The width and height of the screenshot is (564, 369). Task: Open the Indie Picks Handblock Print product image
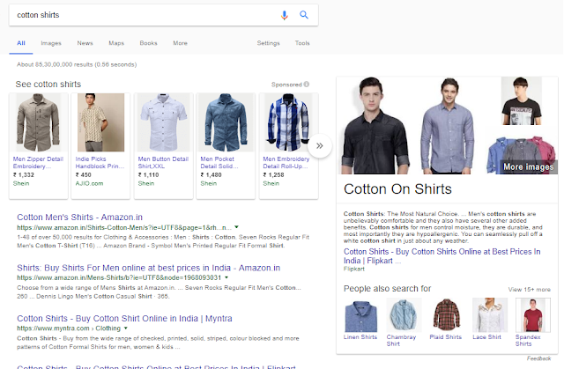100,122
